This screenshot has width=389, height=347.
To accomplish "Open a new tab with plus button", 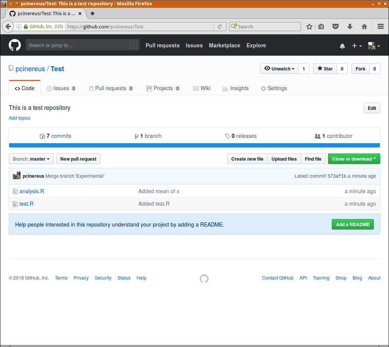I will click(92, 14).
